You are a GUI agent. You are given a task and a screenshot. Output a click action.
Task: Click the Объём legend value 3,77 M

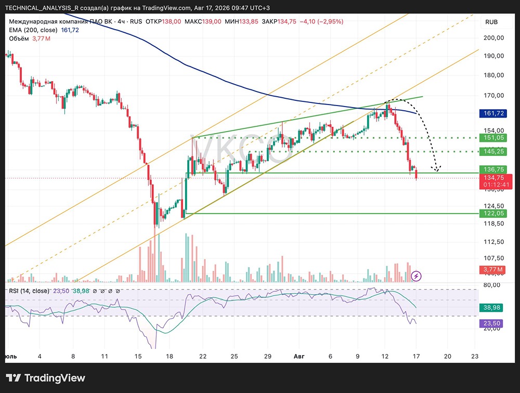pos(41,39)
